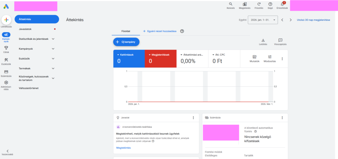
Task: Select the Főoldal tab
Action: click(125, 31)
